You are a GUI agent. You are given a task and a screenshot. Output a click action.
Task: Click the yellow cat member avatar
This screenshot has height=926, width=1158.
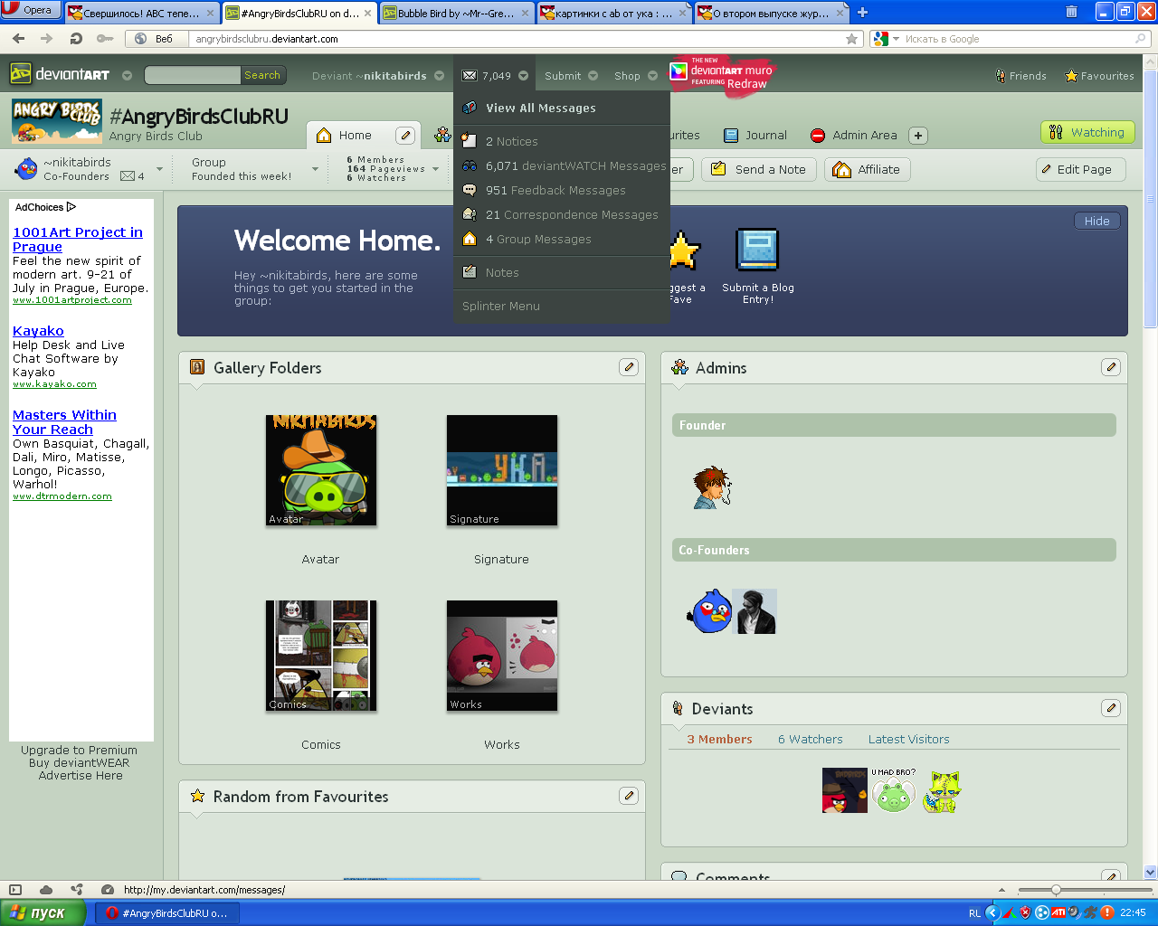point(942,791)
